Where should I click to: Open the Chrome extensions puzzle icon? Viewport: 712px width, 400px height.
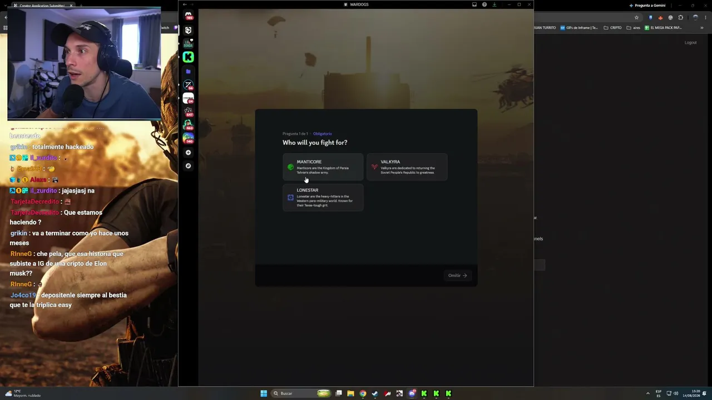tap(680, 17)
